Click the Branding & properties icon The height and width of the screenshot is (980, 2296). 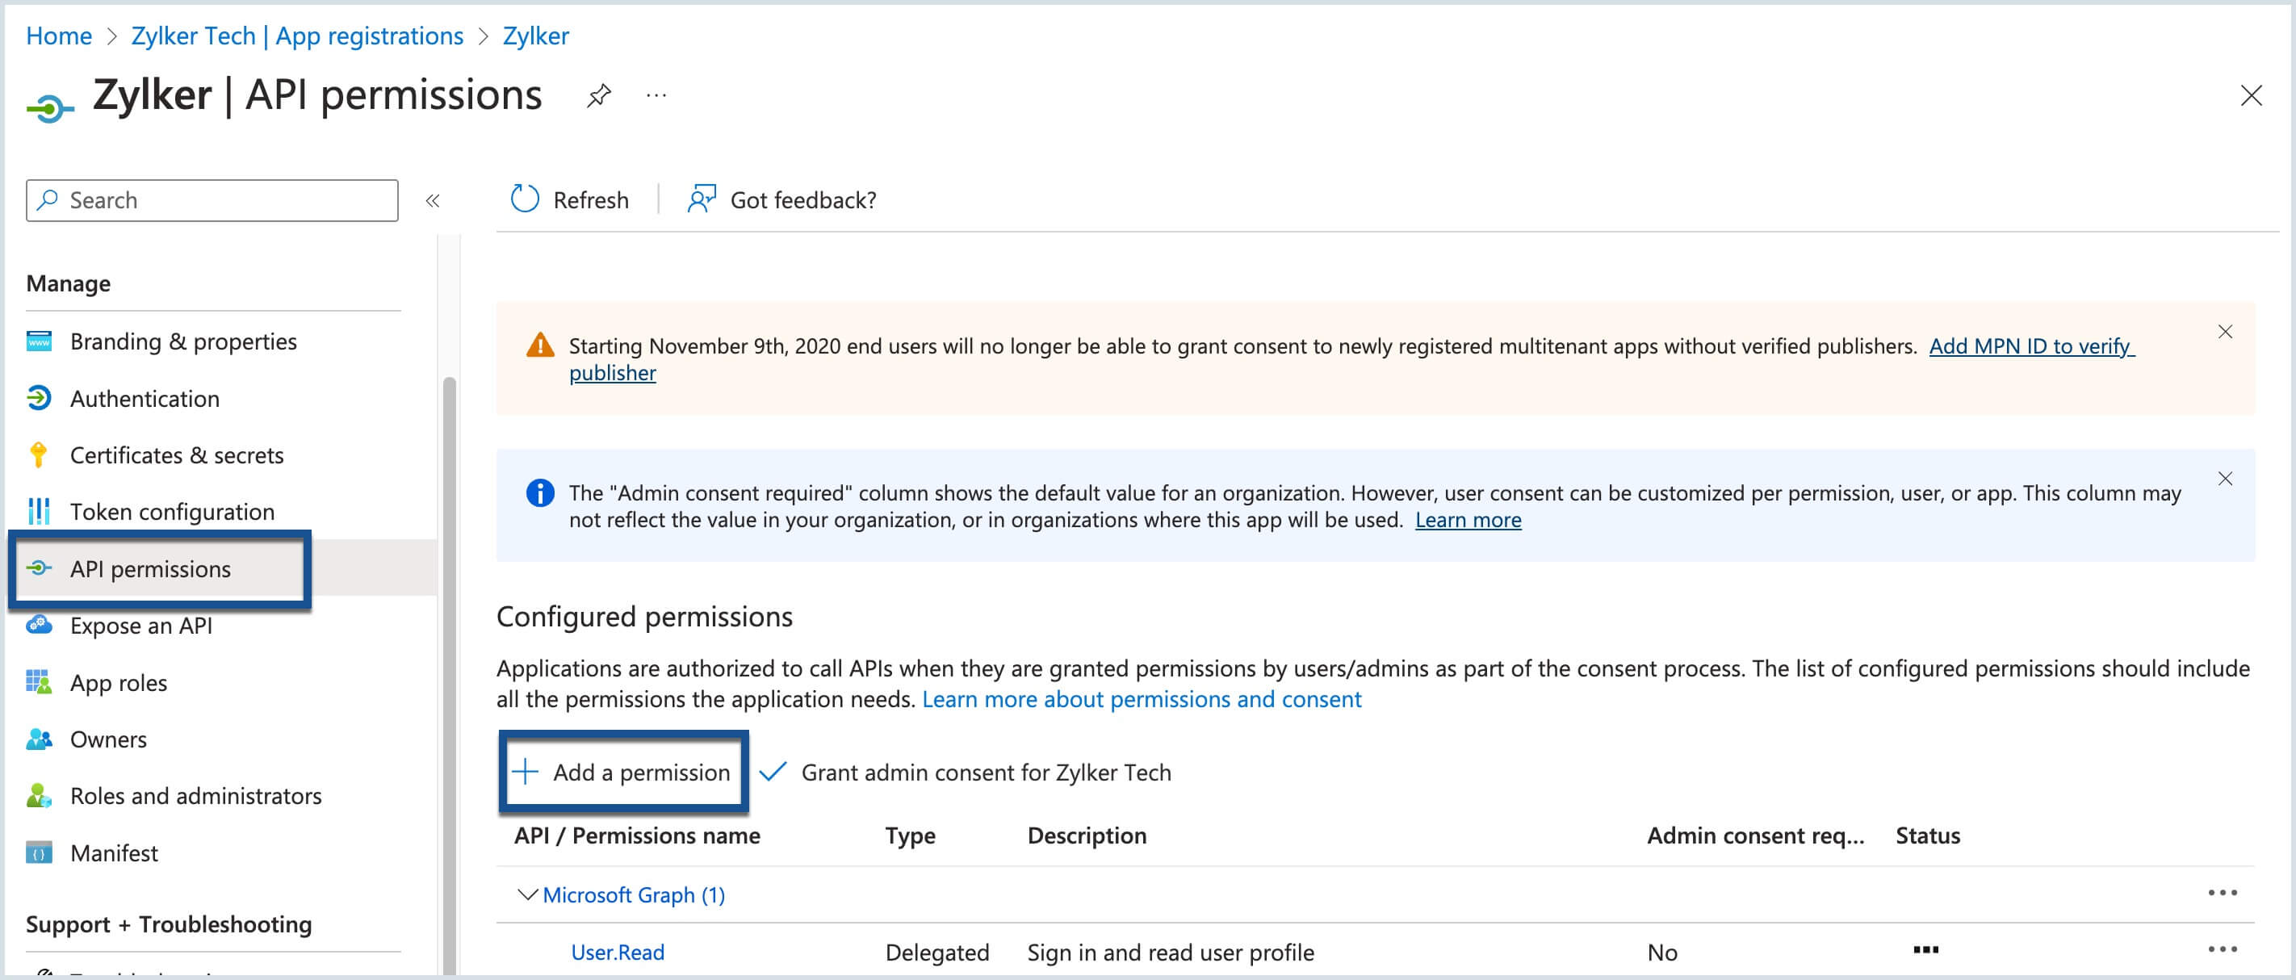(40, 341)
